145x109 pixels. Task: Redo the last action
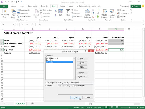coord(12,2)
